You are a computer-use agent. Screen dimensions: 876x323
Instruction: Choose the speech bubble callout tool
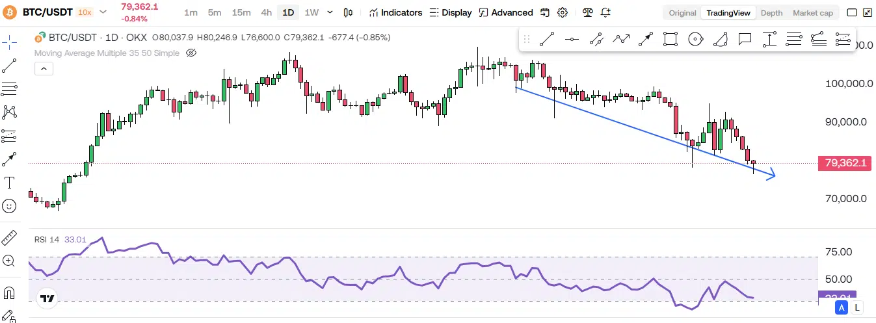(745, 40)
